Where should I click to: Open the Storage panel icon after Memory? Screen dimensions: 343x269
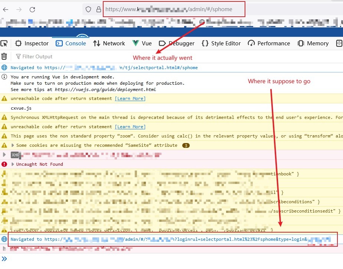[x=339, y=43]
